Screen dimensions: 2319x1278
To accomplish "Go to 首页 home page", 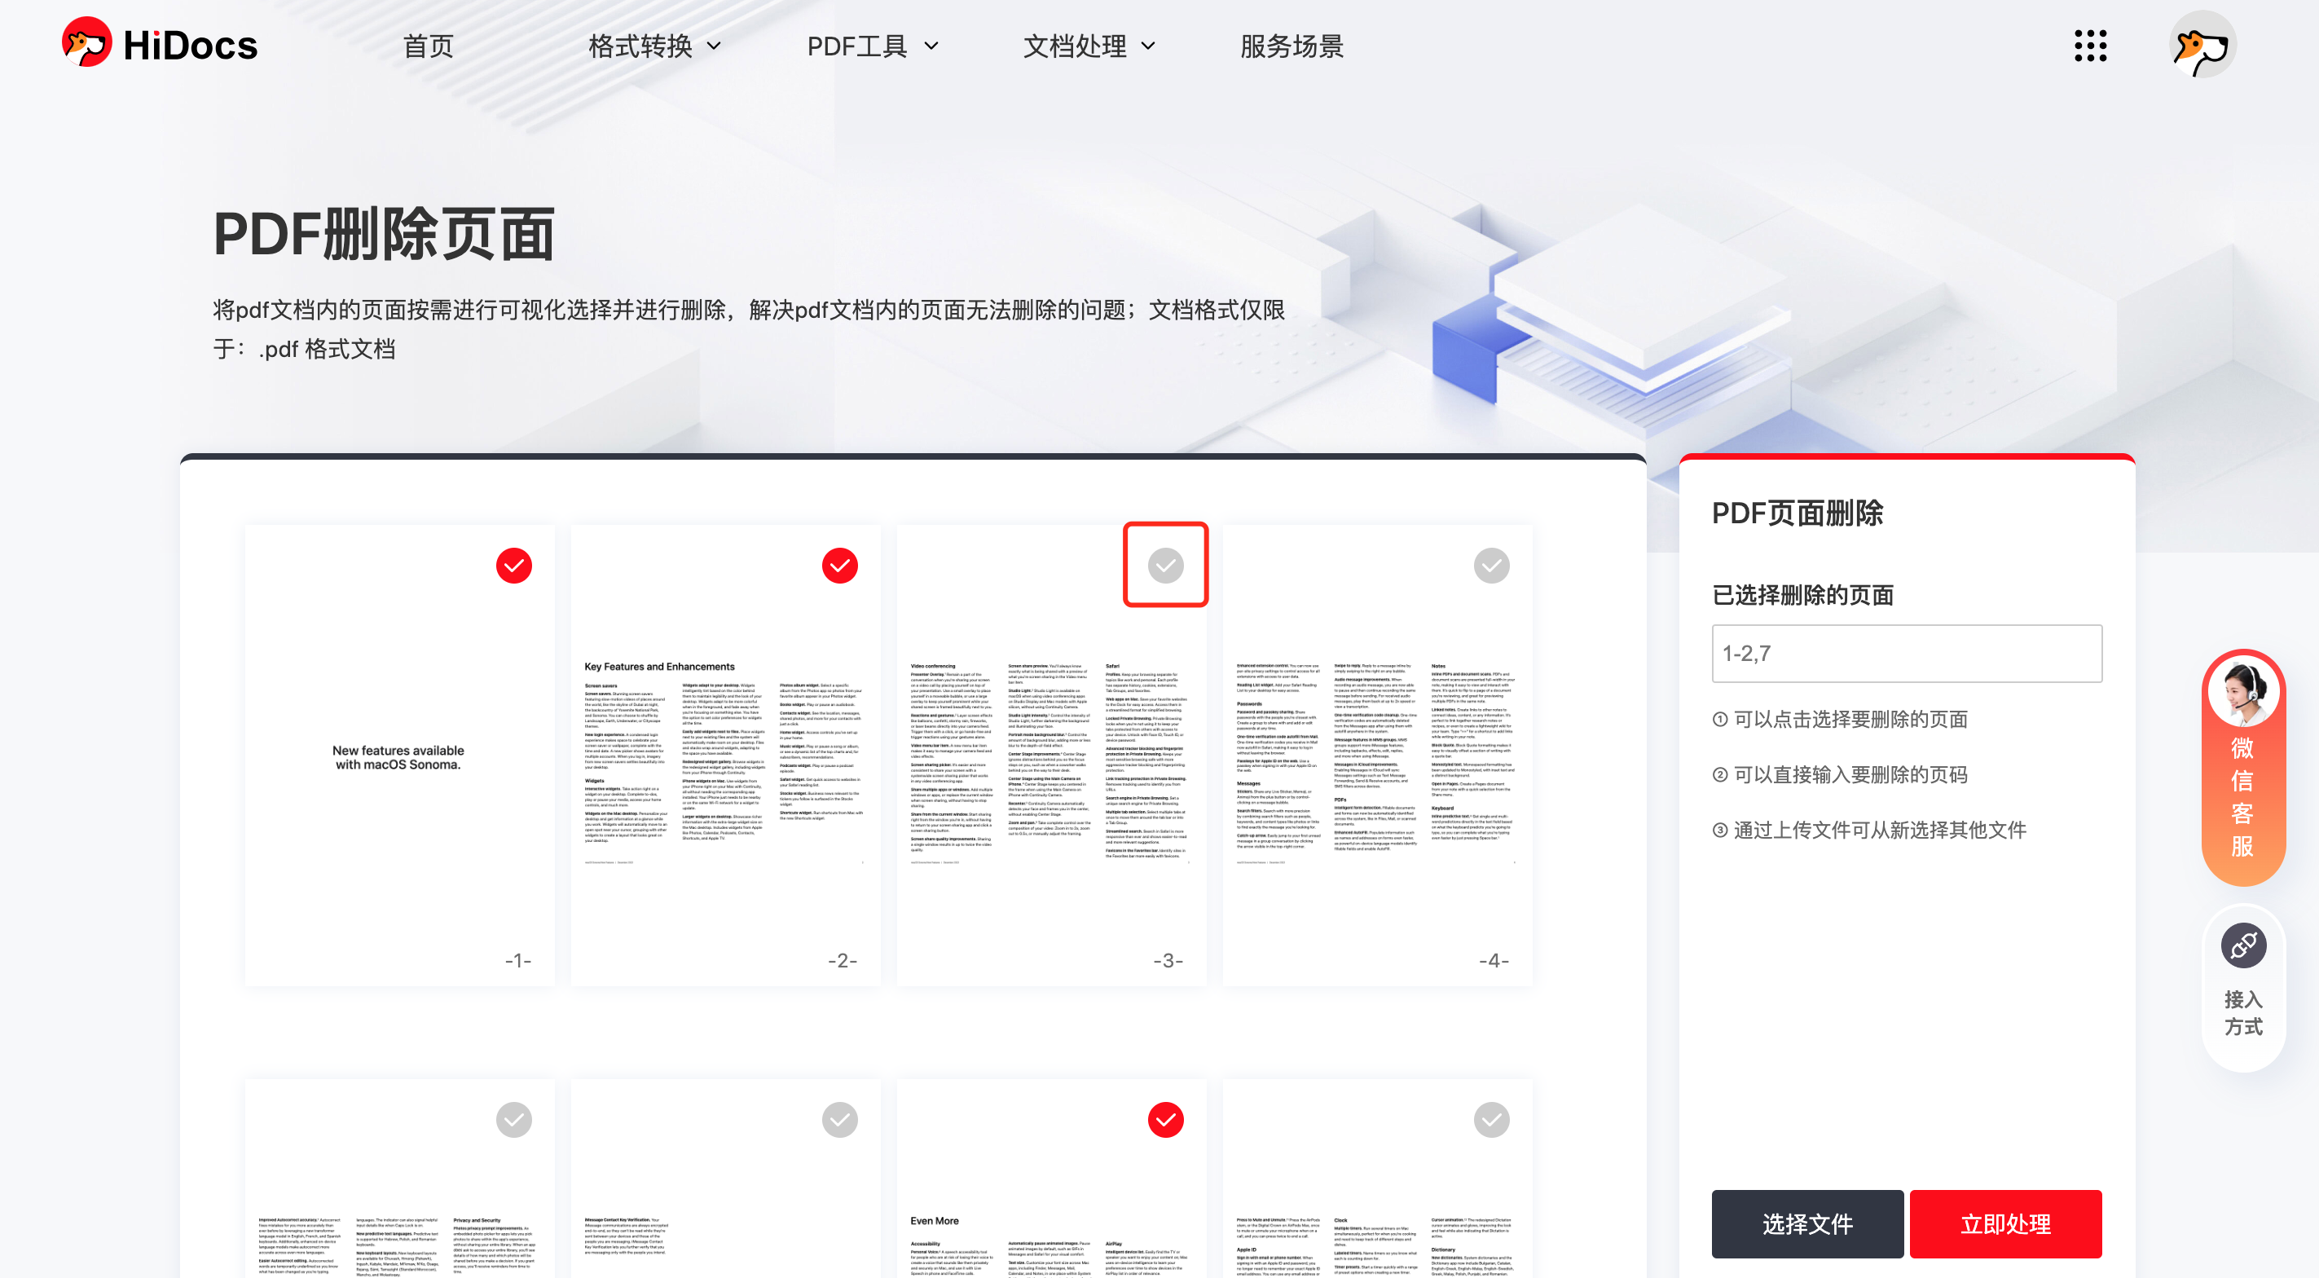I will [428, 46].
